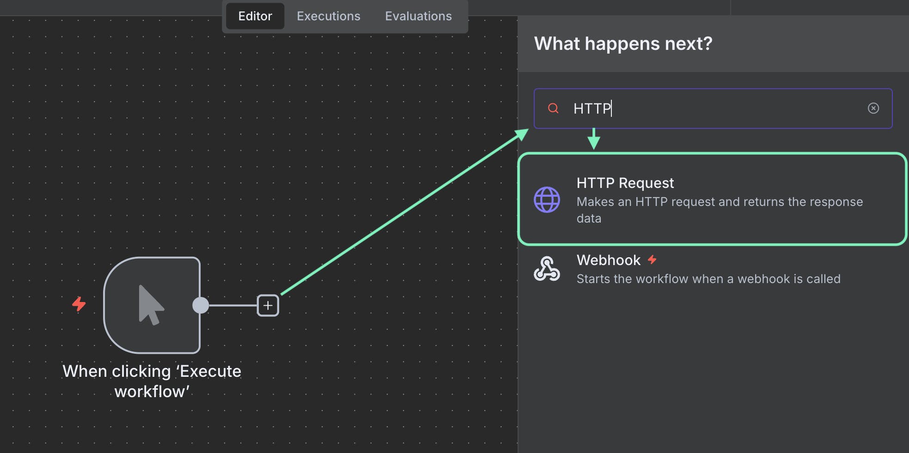Switch to the Evaluations tab
This screenshot has height=453, width=909.
tap(418, 16)
